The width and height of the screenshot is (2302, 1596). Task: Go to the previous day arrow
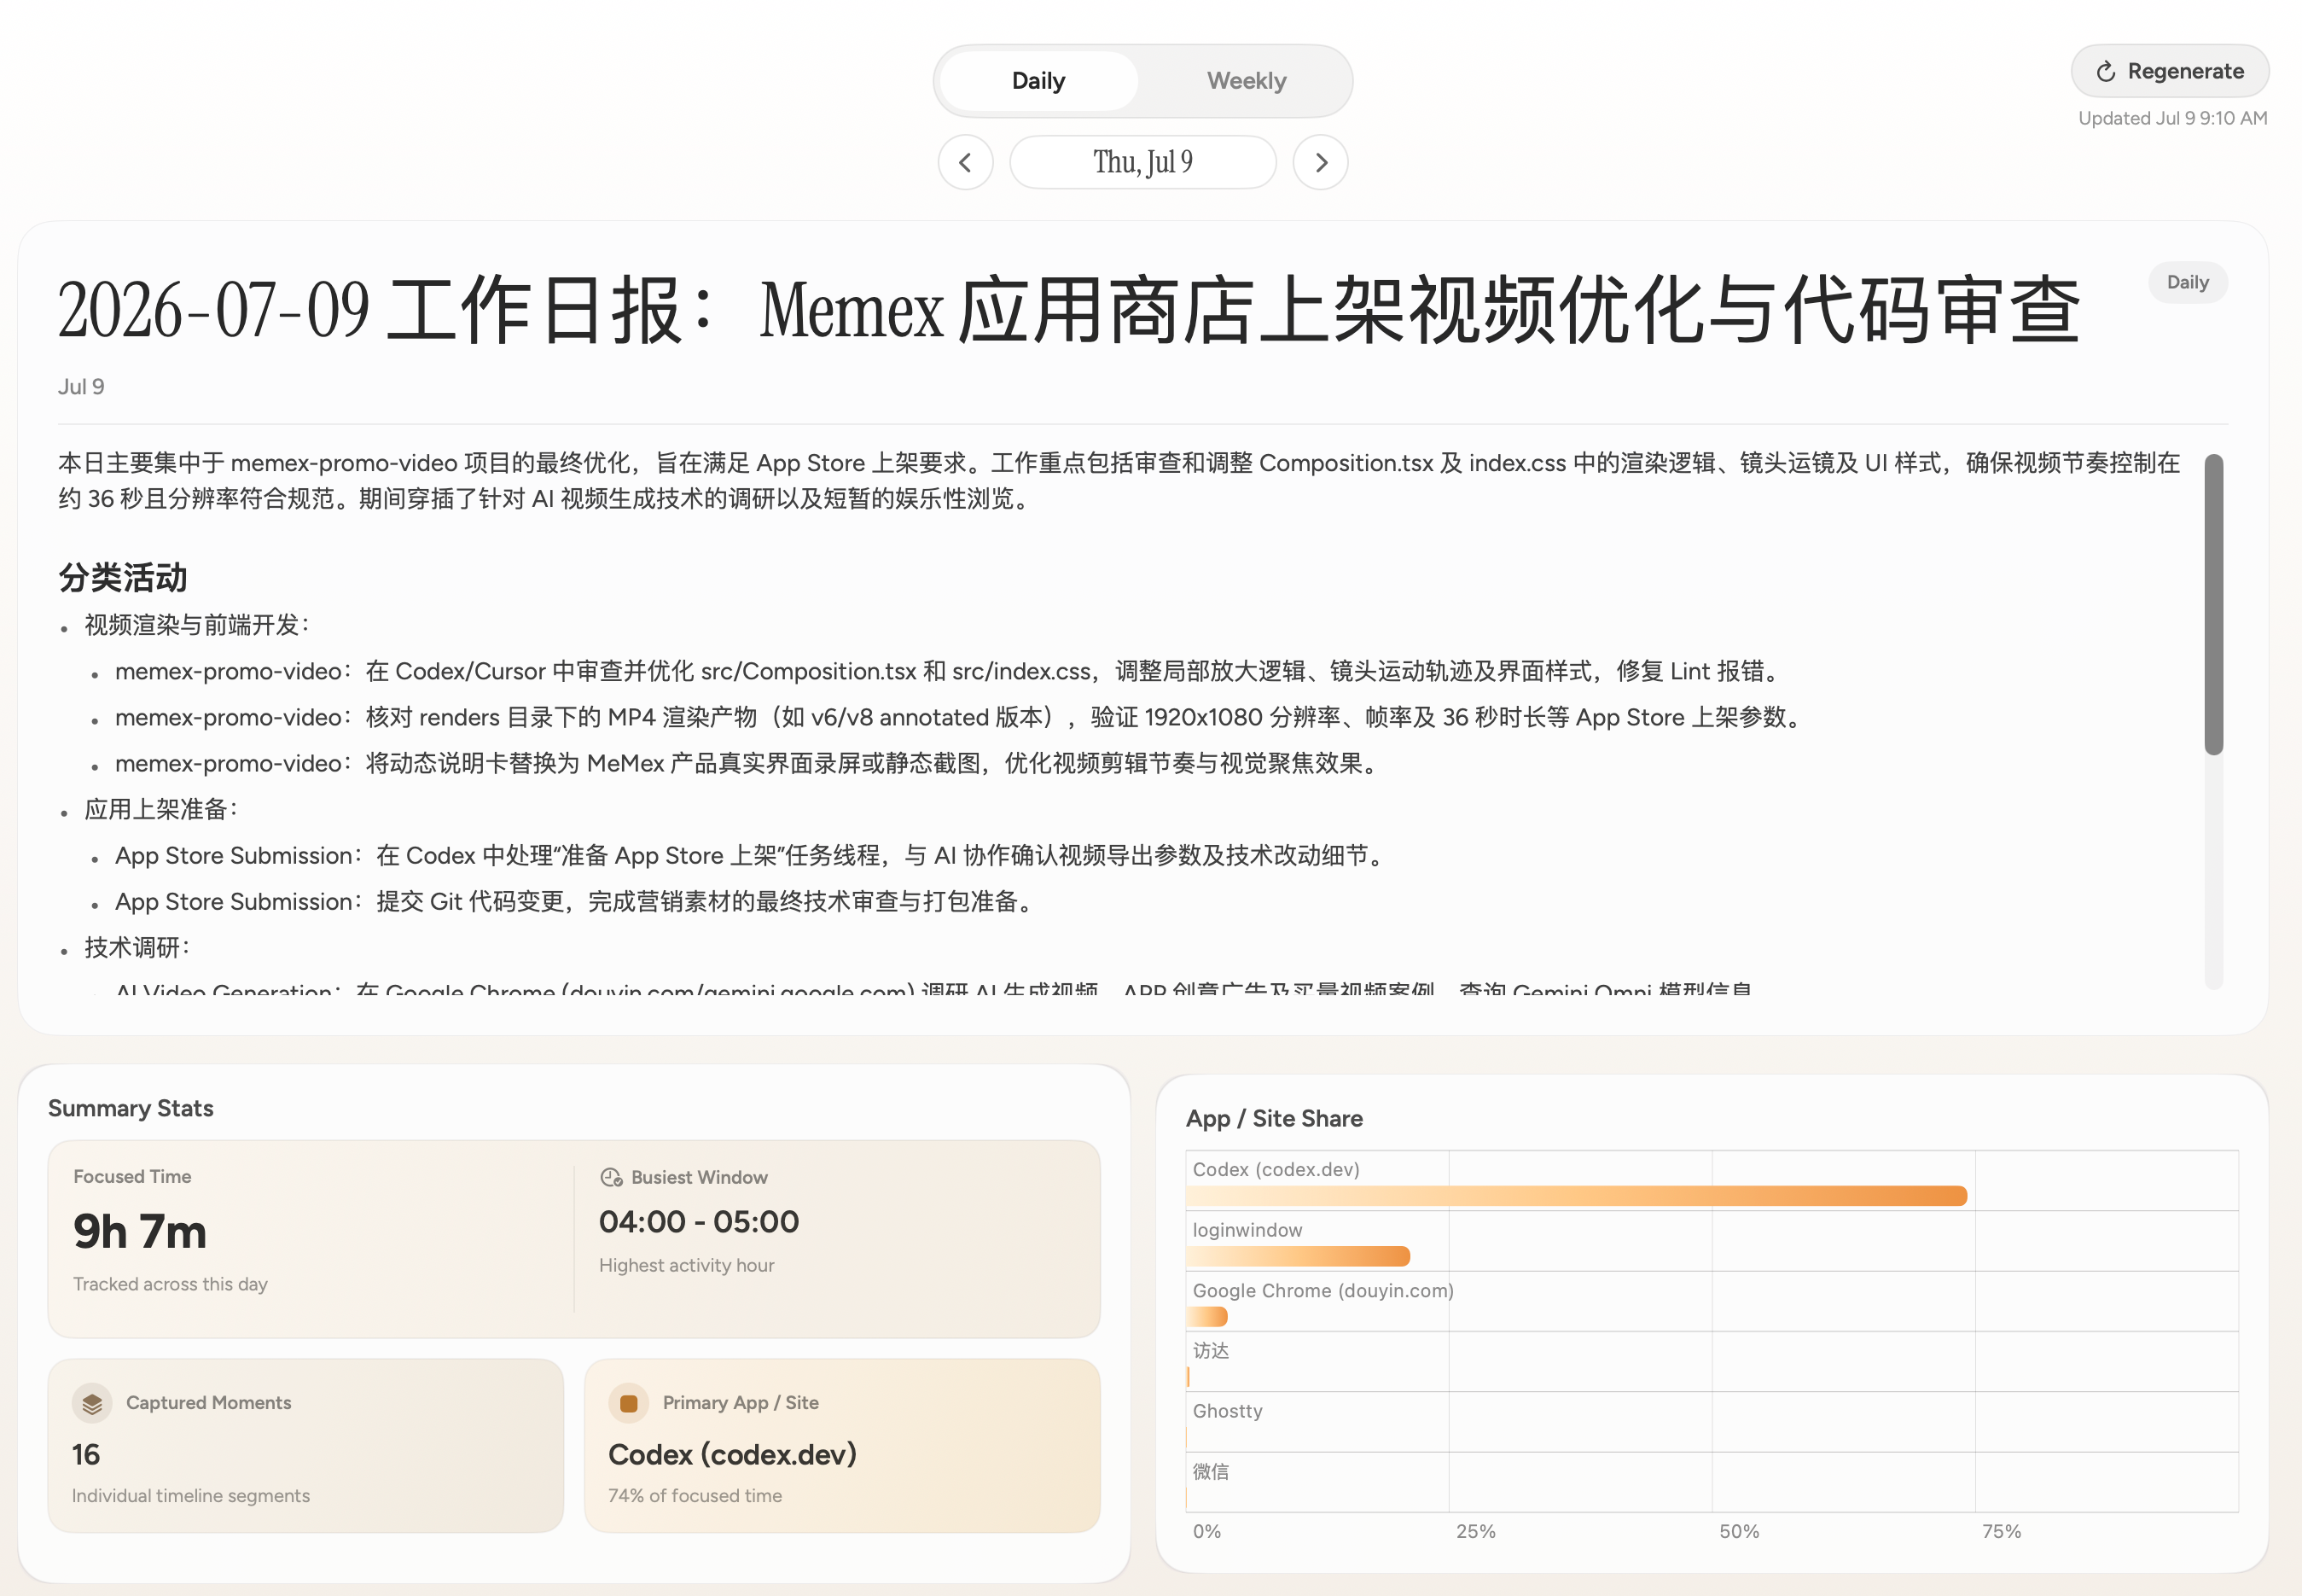(x=966, y=162)
